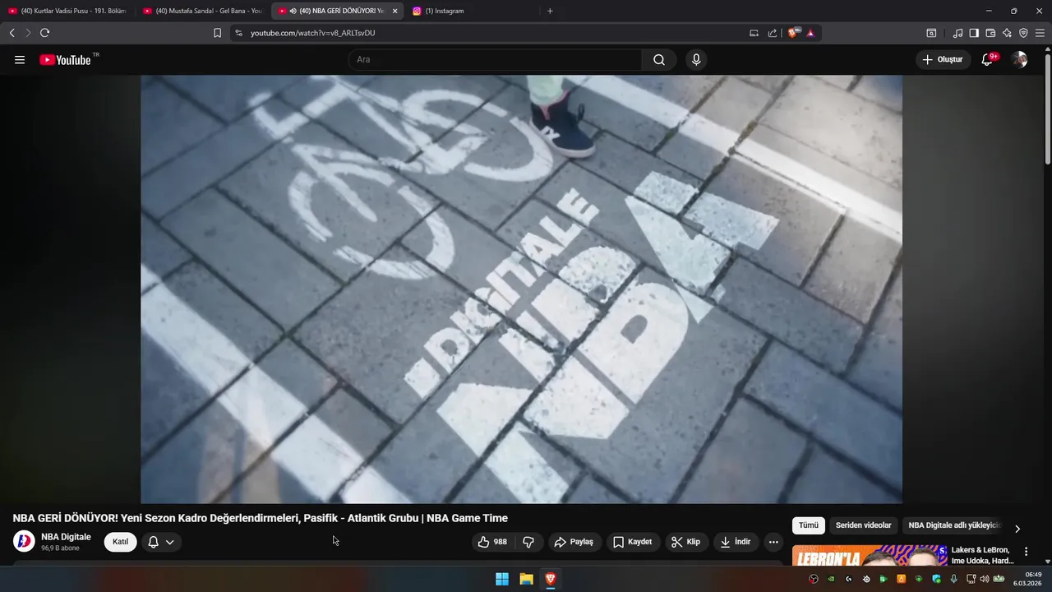Image resolution: width=1052 pixels, height=592 pixels.
Task: Open NBA Digitale channel avatar
Action: tap(24, 542)
